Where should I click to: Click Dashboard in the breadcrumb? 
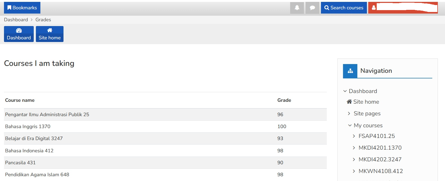16,20
